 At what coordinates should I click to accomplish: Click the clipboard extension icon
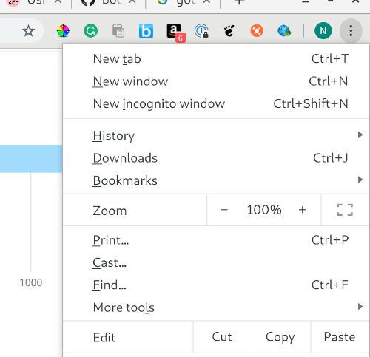pos(118,31)
